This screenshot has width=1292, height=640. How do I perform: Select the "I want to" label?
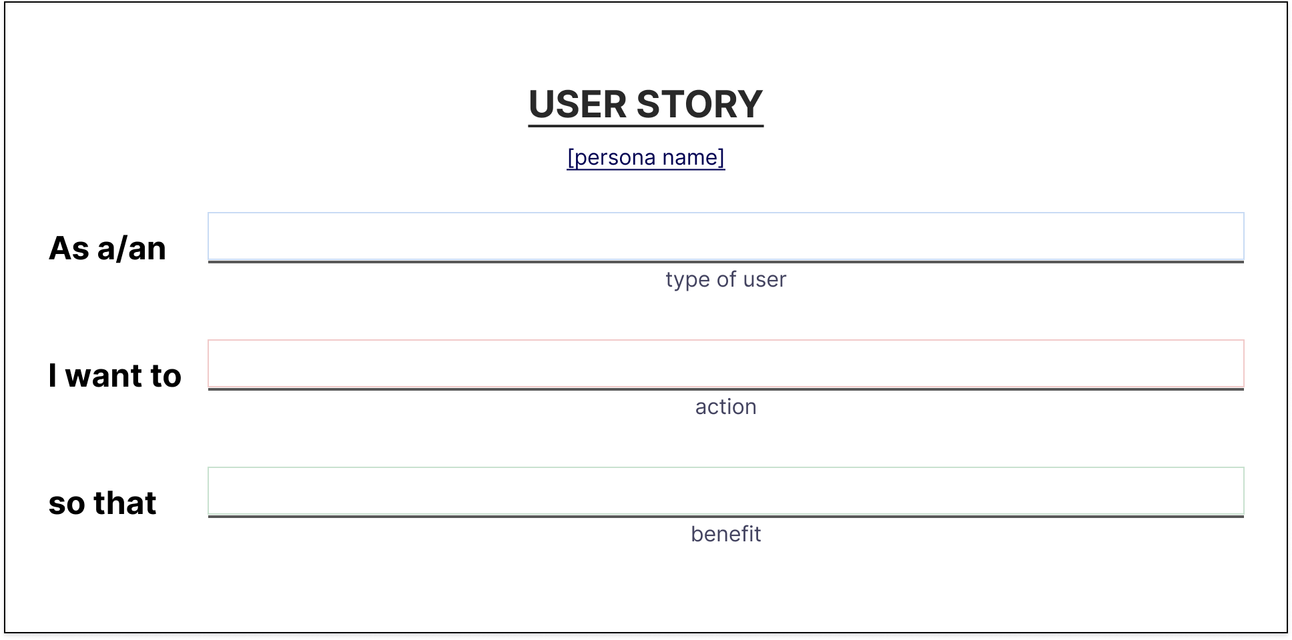(115, 375)
